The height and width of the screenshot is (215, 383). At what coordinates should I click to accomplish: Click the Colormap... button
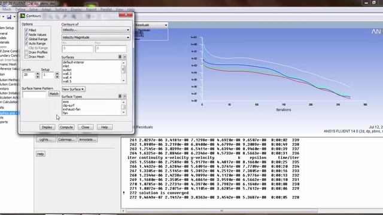click(66, 140)
